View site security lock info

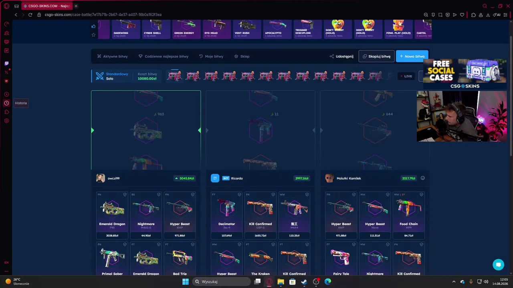(39, 15)
